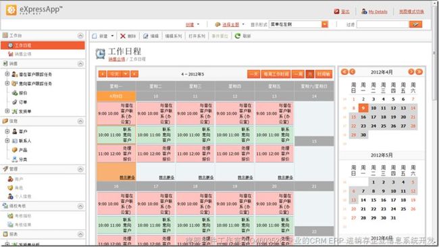The image size is (439, 247).
Task: Go to next month in date navigator
Action: [x=411, y=72]
